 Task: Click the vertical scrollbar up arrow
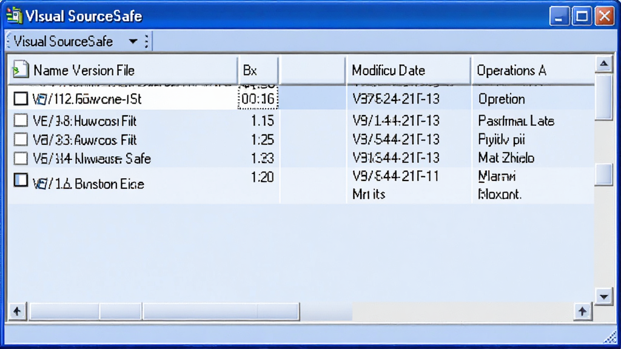[604, 64]
